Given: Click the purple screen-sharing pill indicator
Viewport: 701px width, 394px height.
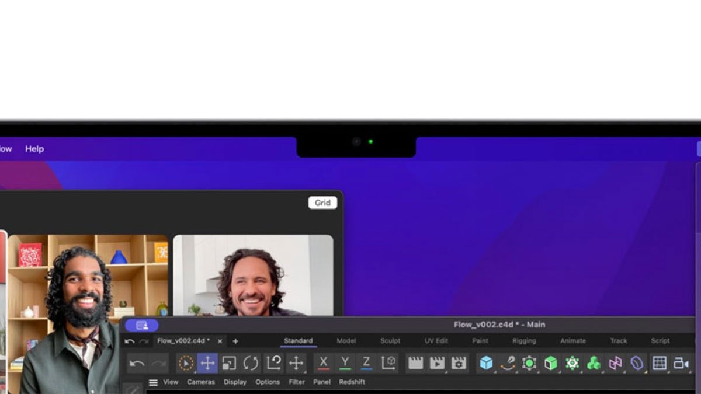Looking at the screenshot, I should pos(141,325).
